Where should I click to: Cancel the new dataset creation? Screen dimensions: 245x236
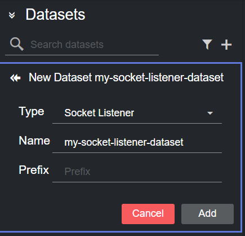tap(148, 214)
